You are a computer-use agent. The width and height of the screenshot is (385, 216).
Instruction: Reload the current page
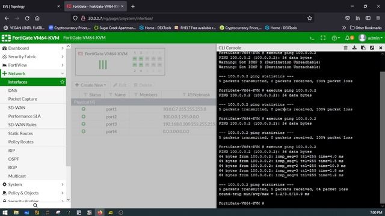(27, 18)
